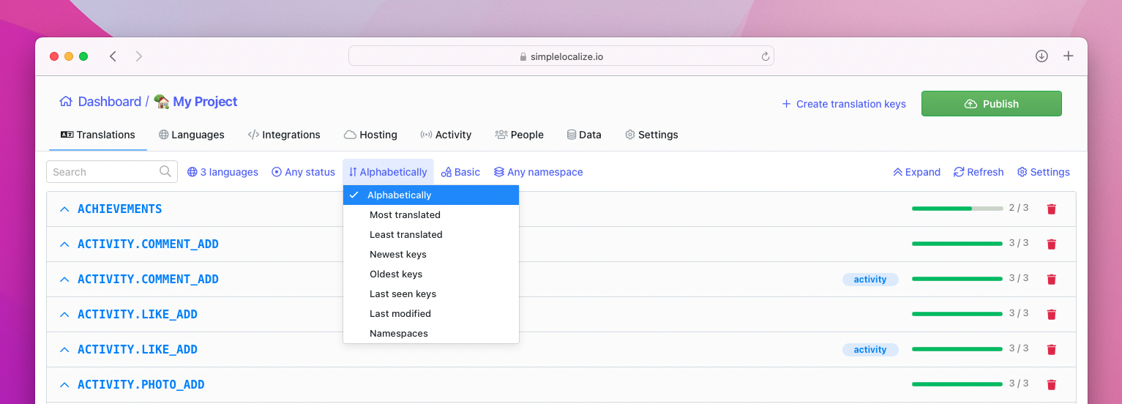Click progress bar of ACTIVITY.PHOTO_ADD
Screen dimensions: 1122x404
(x=957, y=384)
